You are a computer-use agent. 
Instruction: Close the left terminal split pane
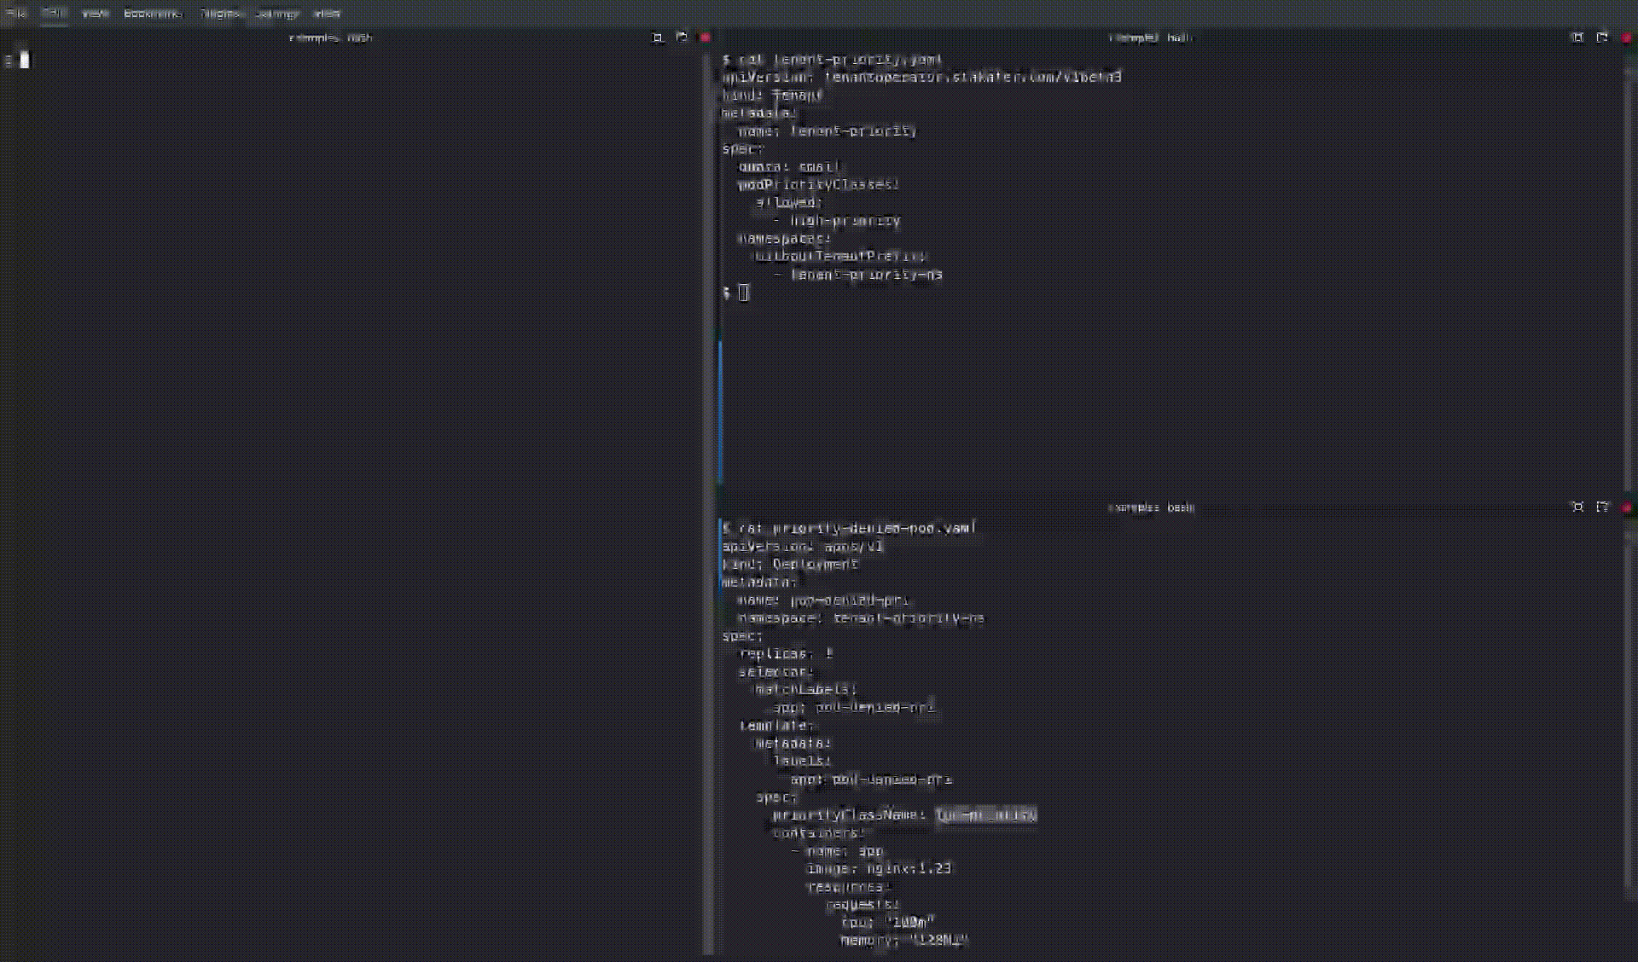pos(706,38)
